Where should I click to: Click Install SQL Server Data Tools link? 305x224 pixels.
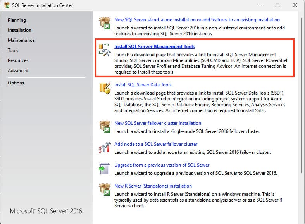point(143,85)
